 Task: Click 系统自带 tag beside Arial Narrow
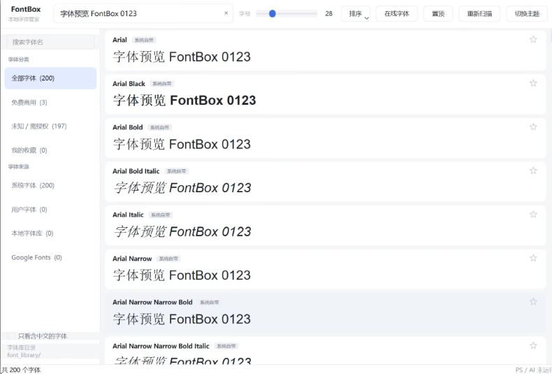point(168,259)
